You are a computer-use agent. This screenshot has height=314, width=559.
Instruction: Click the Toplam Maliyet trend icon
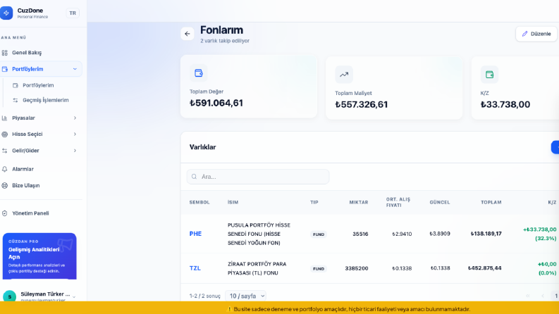(x=344, y=75)
